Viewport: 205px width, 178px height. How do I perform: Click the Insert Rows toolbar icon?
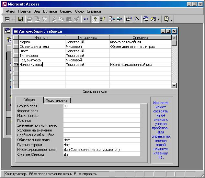[112, 19]
